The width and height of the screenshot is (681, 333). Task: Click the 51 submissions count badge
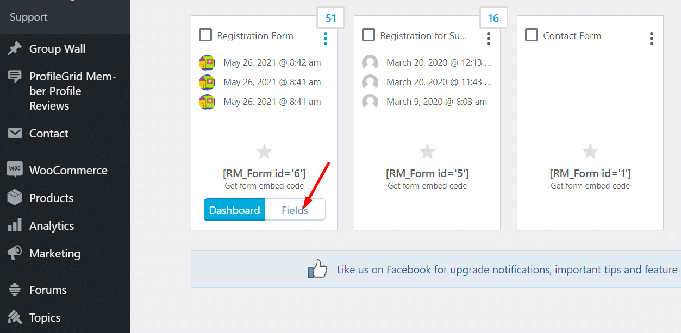click(x=330, y=18)
